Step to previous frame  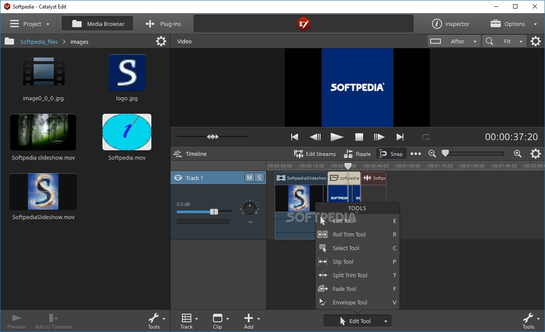point(315,137)
